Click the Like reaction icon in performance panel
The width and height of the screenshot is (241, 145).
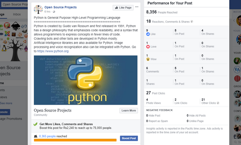tap(148, 34)
